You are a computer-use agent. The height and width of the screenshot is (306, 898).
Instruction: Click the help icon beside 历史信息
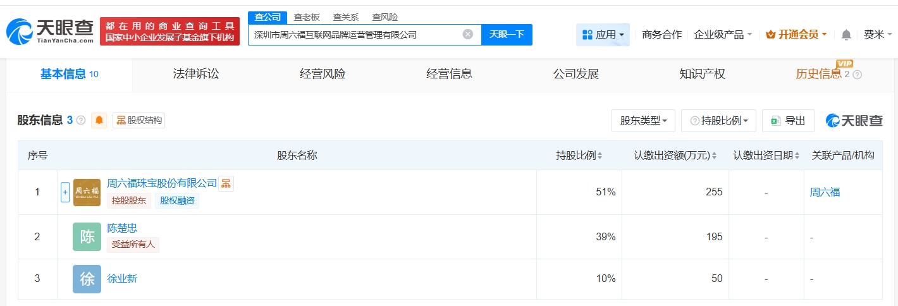(x=858, y=75)
